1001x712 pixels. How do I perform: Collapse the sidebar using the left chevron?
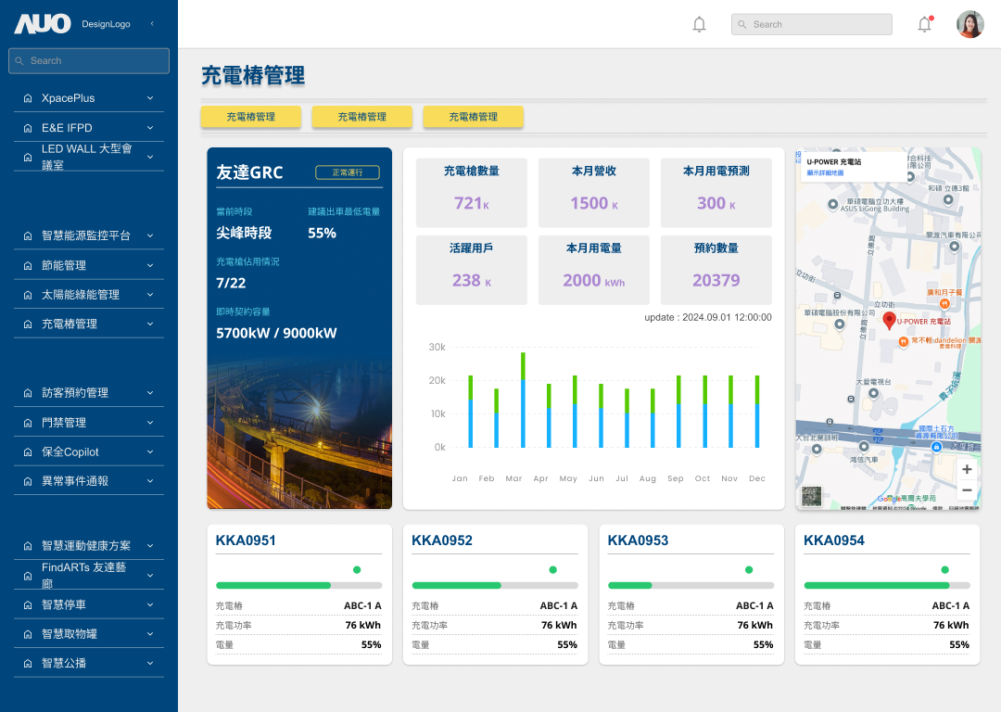tap(153, 24)
